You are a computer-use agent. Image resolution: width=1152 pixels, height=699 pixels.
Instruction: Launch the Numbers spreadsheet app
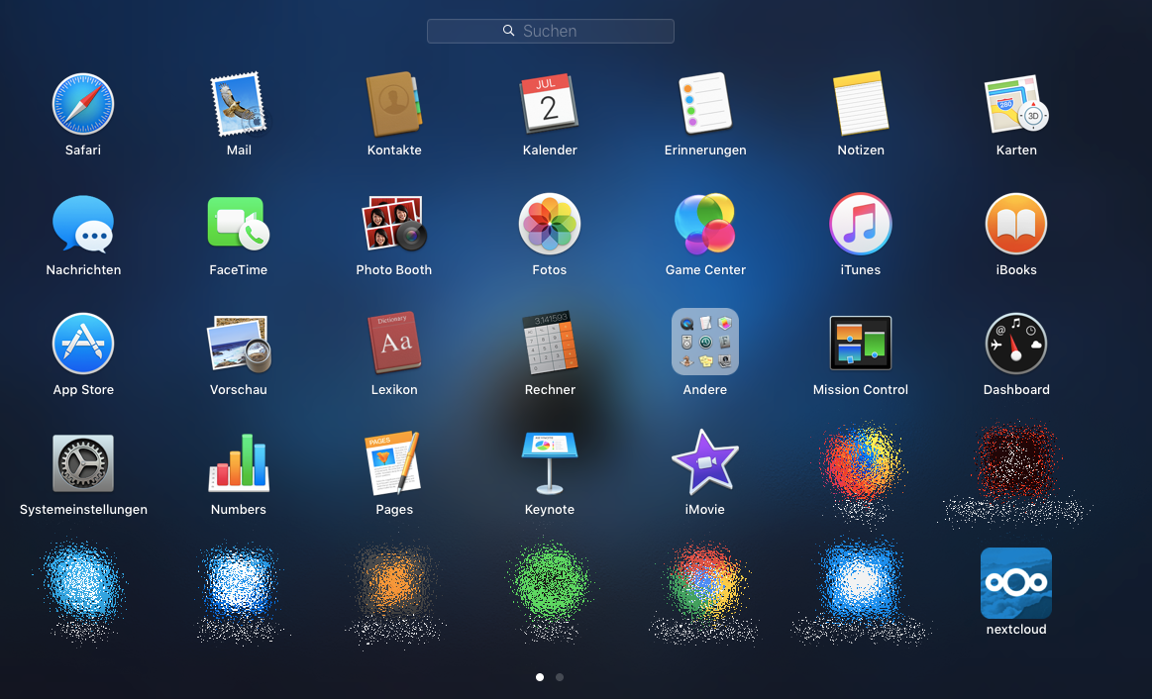(x=239, y=463)
